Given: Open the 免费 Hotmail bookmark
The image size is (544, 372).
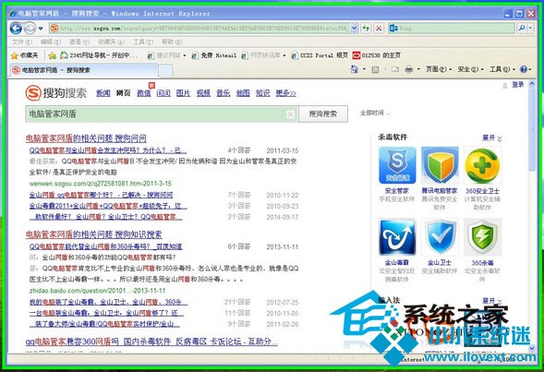Looking at the screenshot, I should tap(214, 55).
